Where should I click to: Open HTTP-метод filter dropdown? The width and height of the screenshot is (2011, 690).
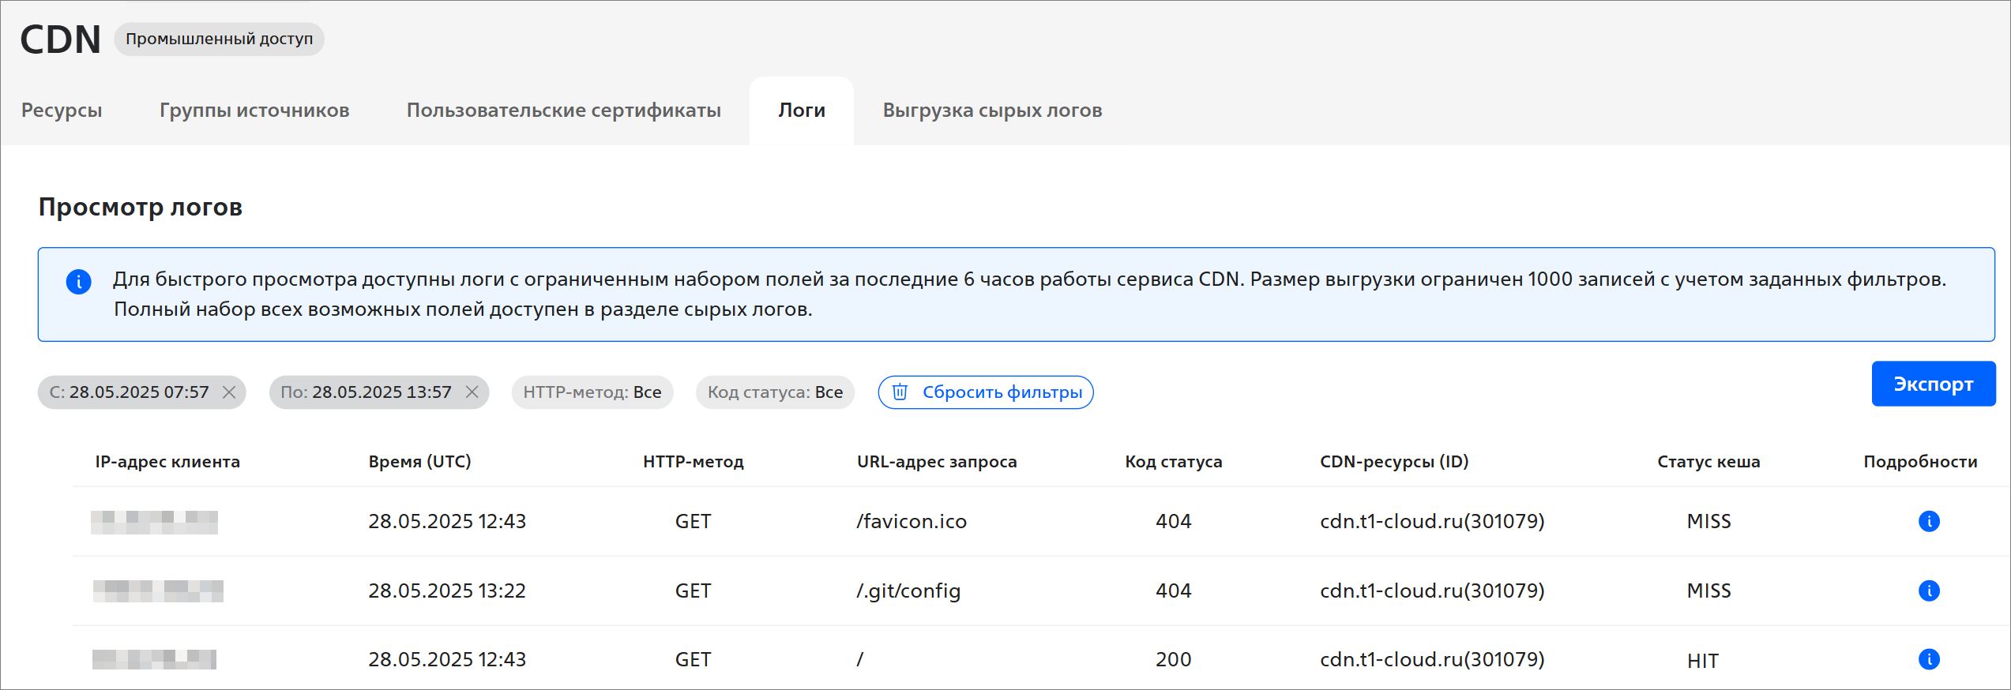tap(592, 392)
